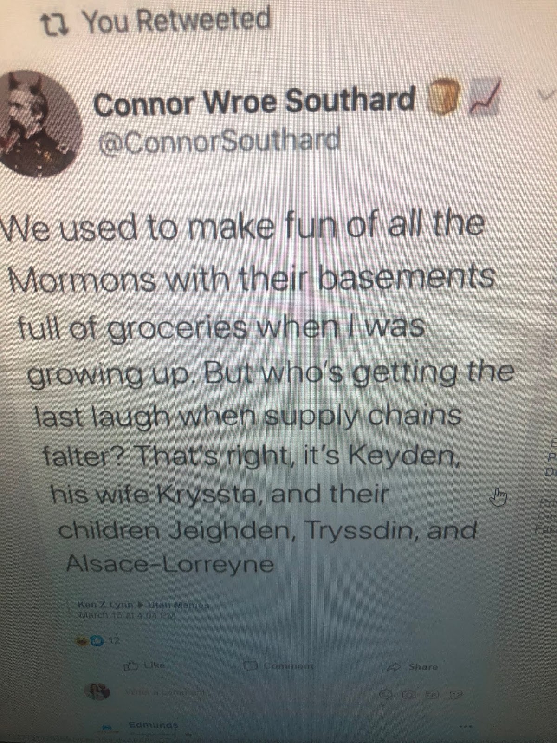Open the GIF picker in comment box

pos(433,695)
